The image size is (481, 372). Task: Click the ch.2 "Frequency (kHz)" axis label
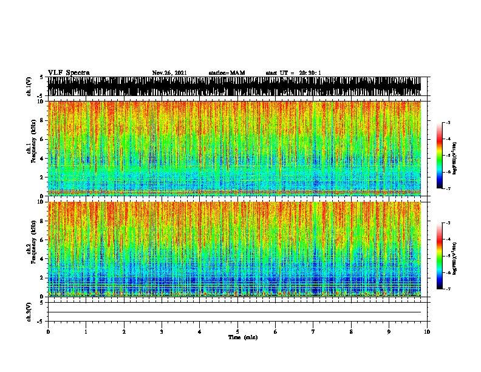pos(33,242)
